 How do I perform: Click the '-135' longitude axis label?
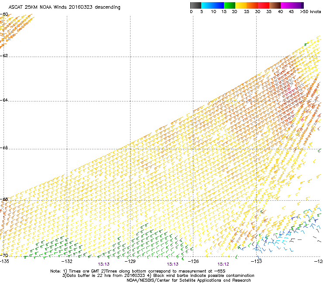4,261
